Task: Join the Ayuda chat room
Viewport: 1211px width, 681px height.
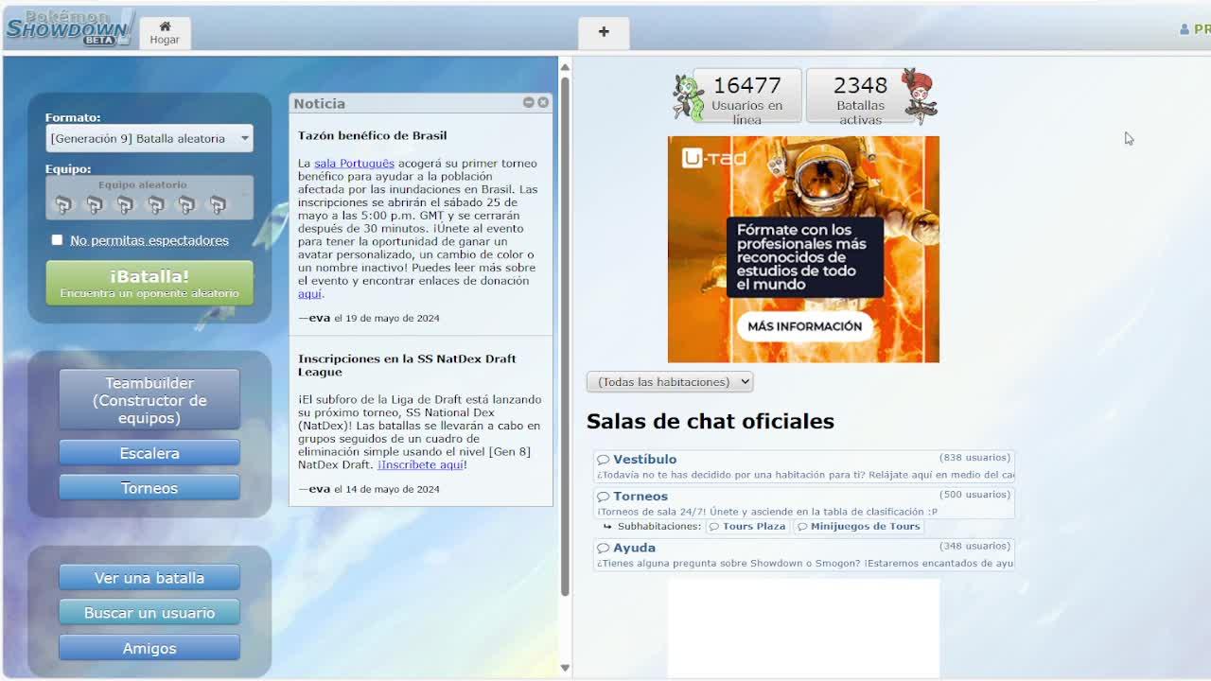Action: point(804,554)
